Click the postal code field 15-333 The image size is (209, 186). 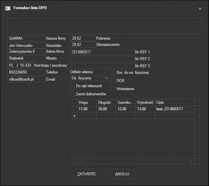pos(26,65)
